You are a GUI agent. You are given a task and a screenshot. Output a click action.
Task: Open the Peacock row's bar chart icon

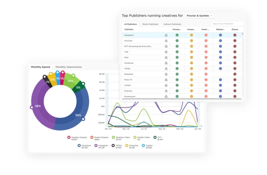click(166, 91)
